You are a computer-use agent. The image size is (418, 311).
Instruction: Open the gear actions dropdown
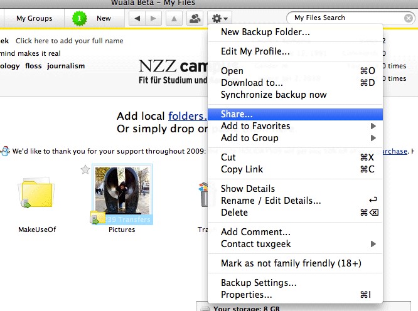coord(220,18)
